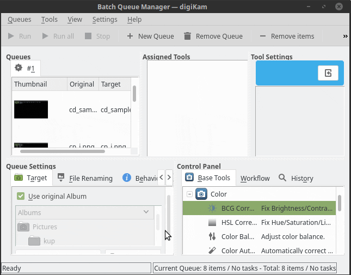Select the Pictures album

45,227
